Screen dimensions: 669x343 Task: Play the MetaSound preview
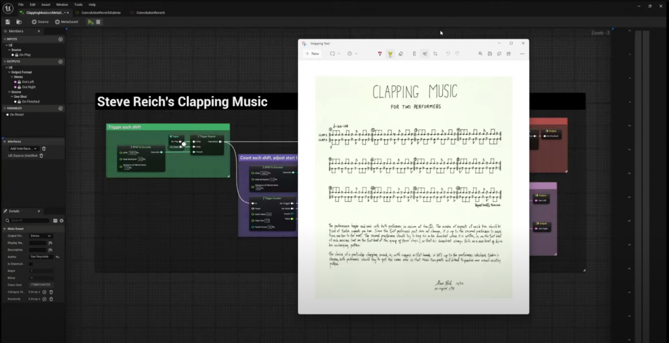90,22
